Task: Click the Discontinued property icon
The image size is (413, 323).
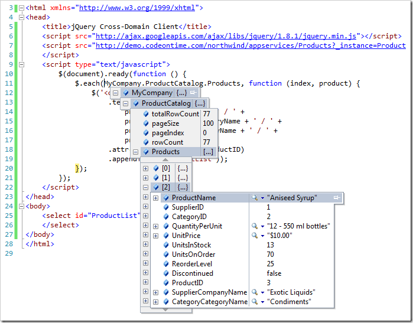Action: 166,273
